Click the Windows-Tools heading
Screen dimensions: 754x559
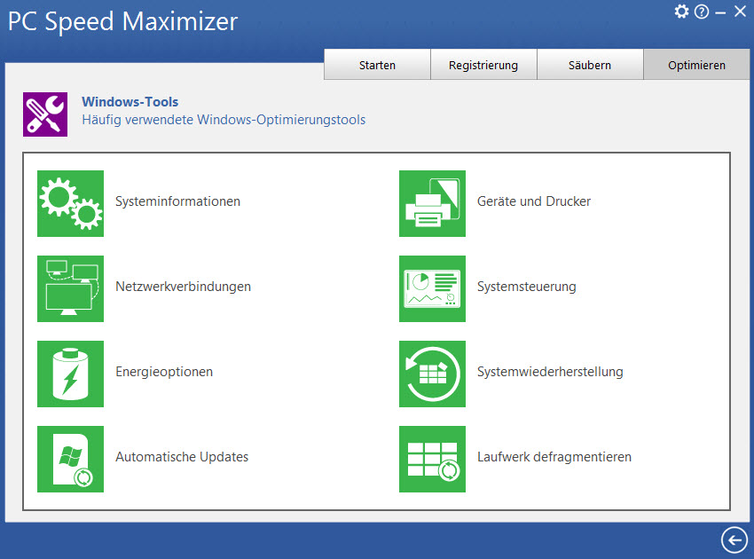click(130, 102)
